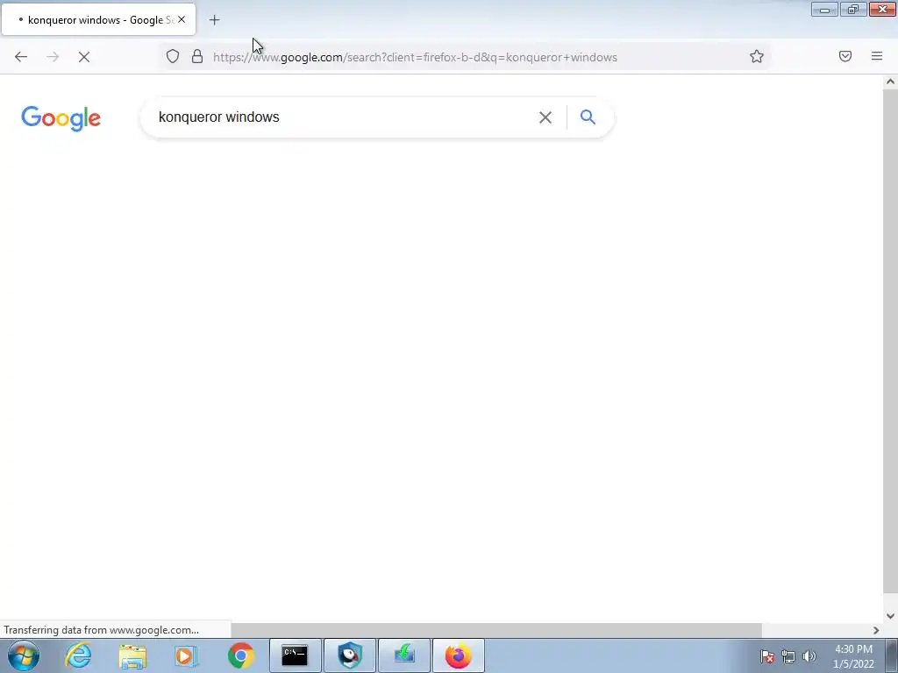Open Windows Explorer file manager

point(133,655)
